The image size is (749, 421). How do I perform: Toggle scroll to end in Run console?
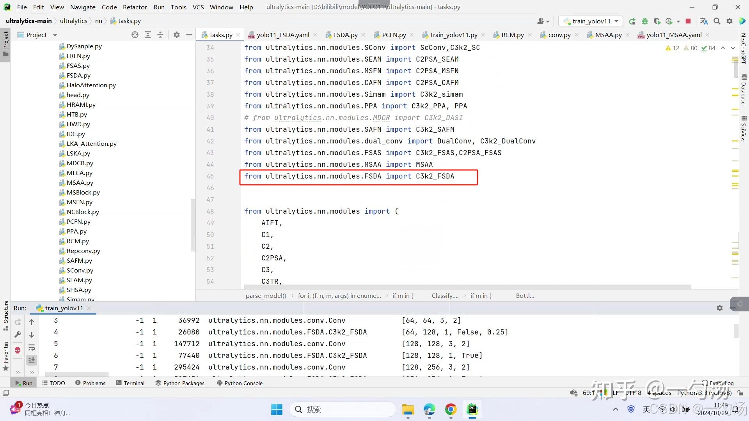32,360
